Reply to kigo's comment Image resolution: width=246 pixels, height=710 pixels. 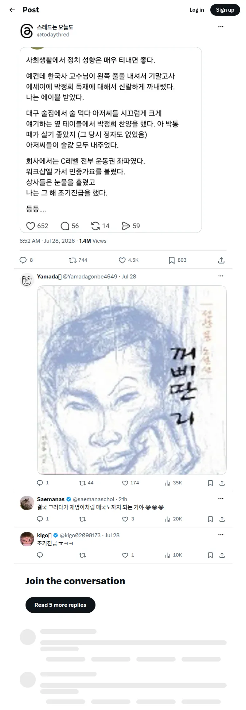point(40,555)
